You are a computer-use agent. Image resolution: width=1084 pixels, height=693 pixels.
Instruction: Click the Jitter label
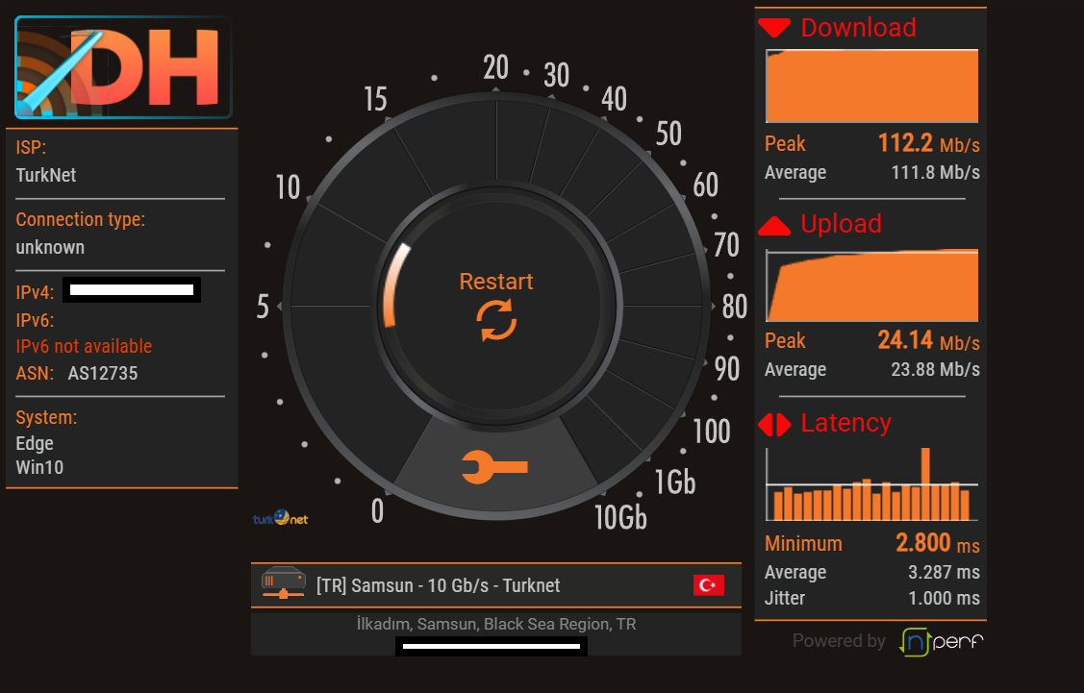click(x=785, y=598)
